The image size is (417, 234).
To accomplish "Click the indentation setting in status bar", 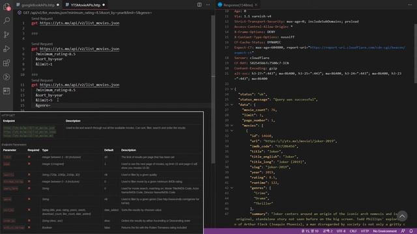I will pyautogui.click(x=328, y=231).
